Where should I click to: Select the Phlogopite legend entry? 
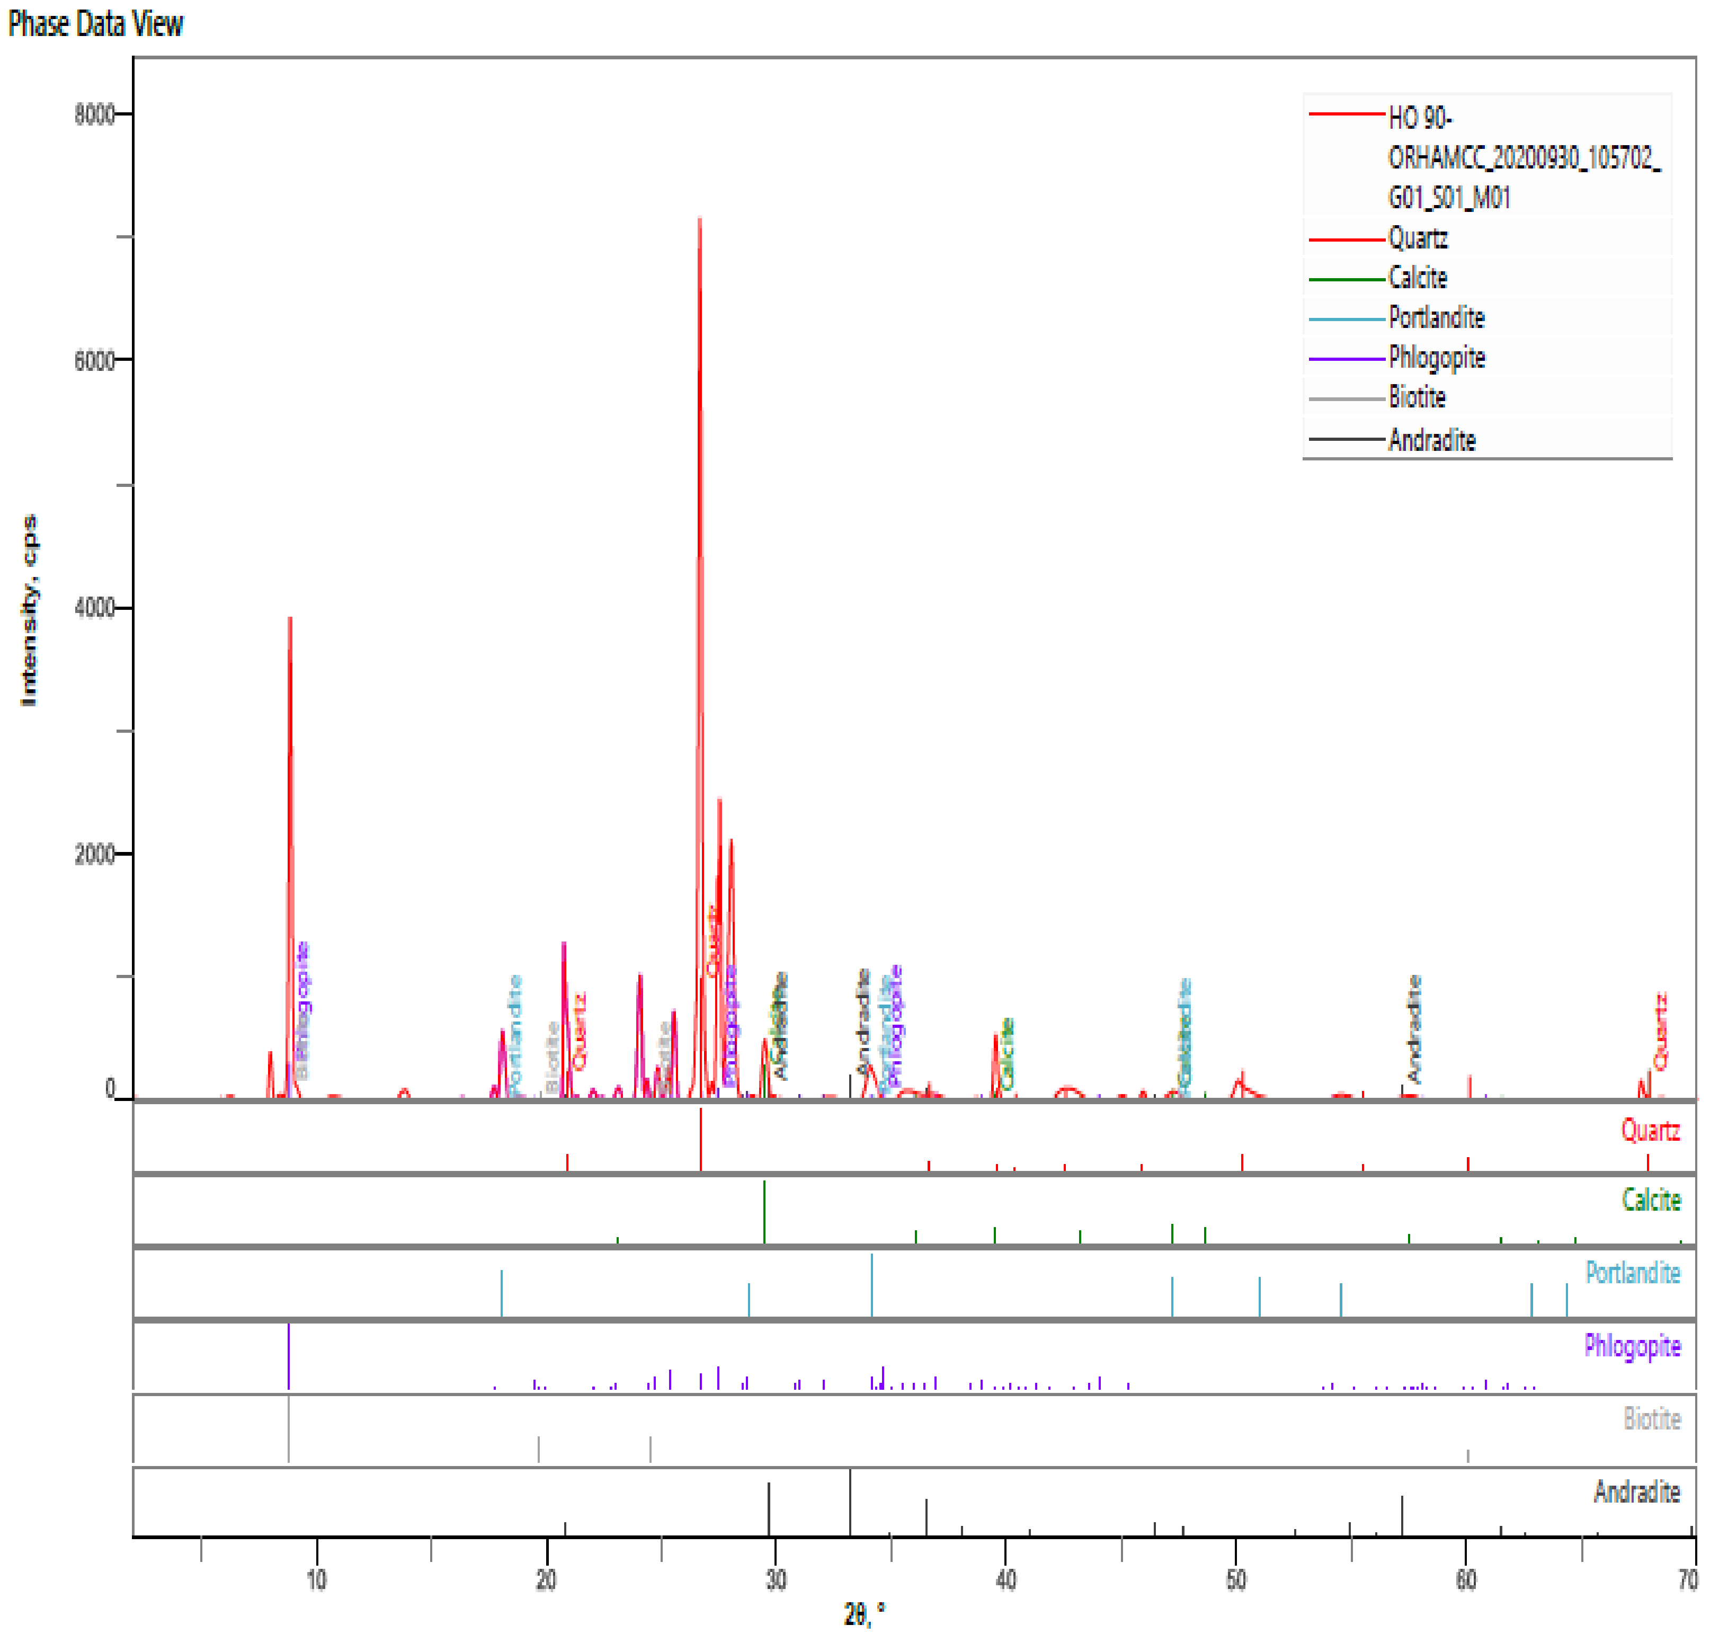(1436, 357)
